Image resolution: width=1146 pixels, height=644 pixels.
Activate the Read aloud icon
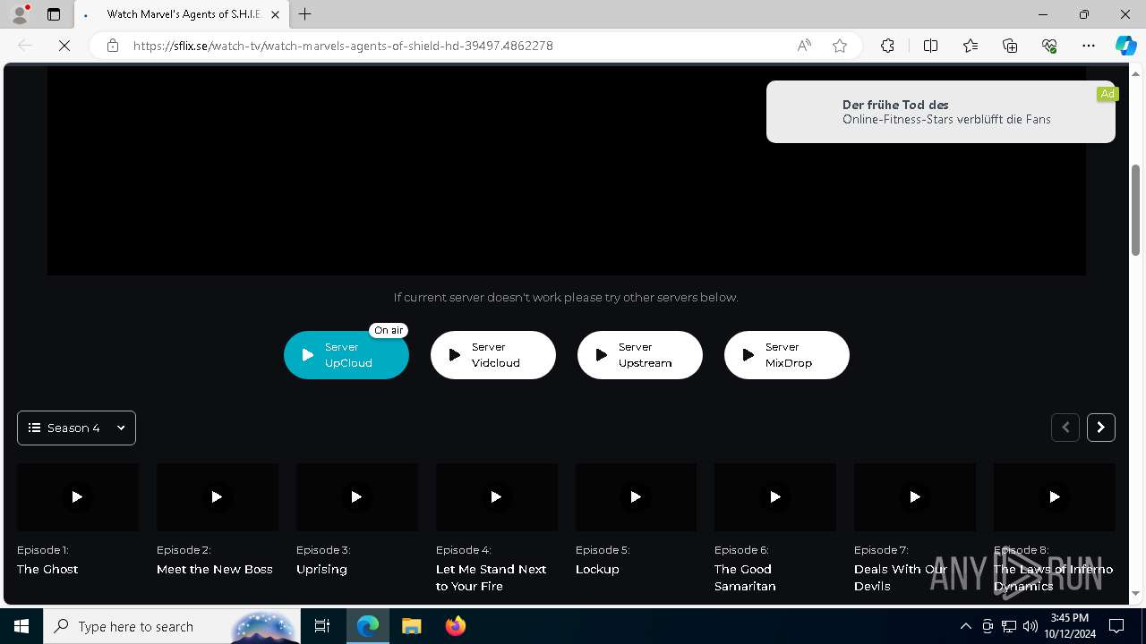(804, 46)
